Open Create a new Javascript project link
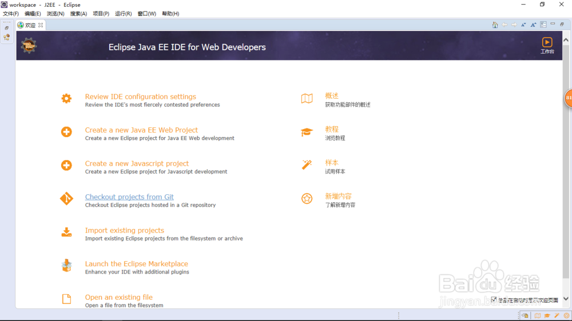572x321 pixels. pyautogui.click(x=137, y=163)
